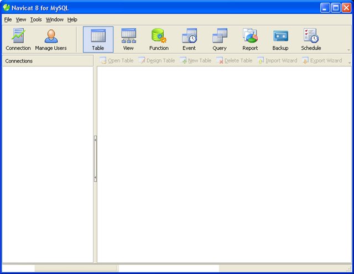The width and height of the screenshot is (354, 274).
Task: Open Manage Users
Action: [x=51, y=39]
